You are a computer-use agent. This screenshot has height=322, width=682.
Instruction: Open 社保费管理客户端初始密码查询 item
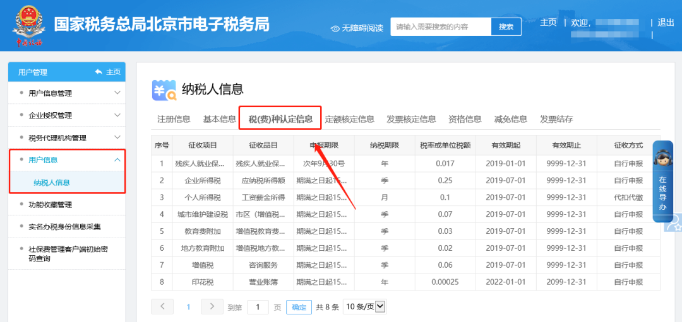67,253
